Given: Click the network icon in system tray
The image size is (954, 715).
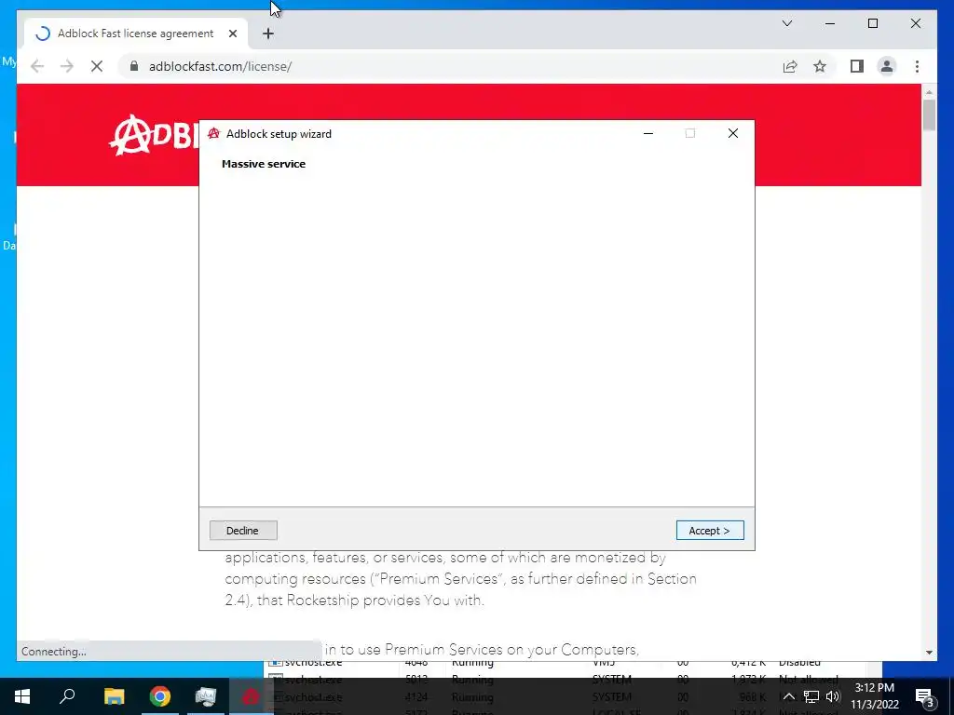Looking at the screenshot, I should point(811,696).
